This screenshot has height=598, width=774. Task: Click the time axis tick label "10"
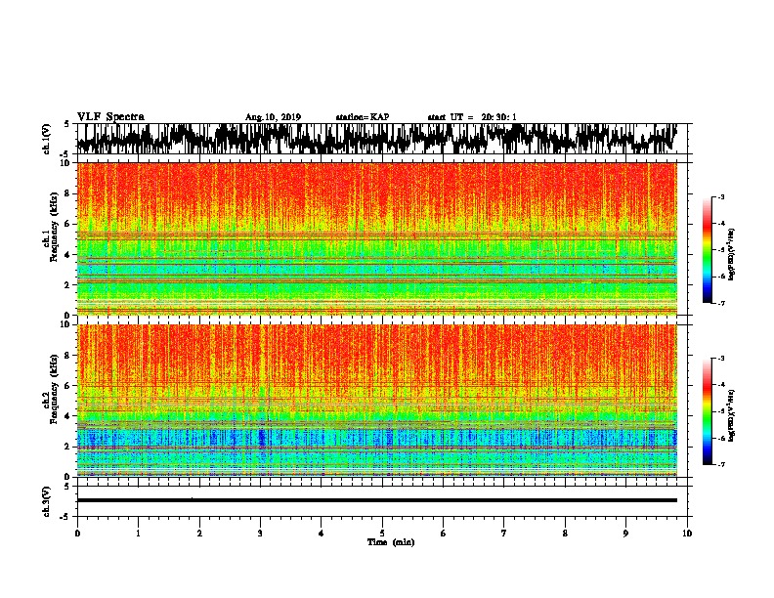click(x=687, y=534)
